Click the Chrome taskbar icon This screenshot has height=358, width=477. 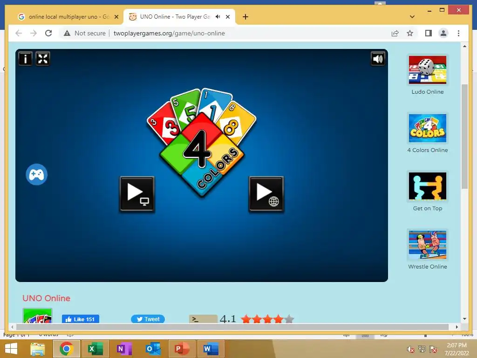67,349
